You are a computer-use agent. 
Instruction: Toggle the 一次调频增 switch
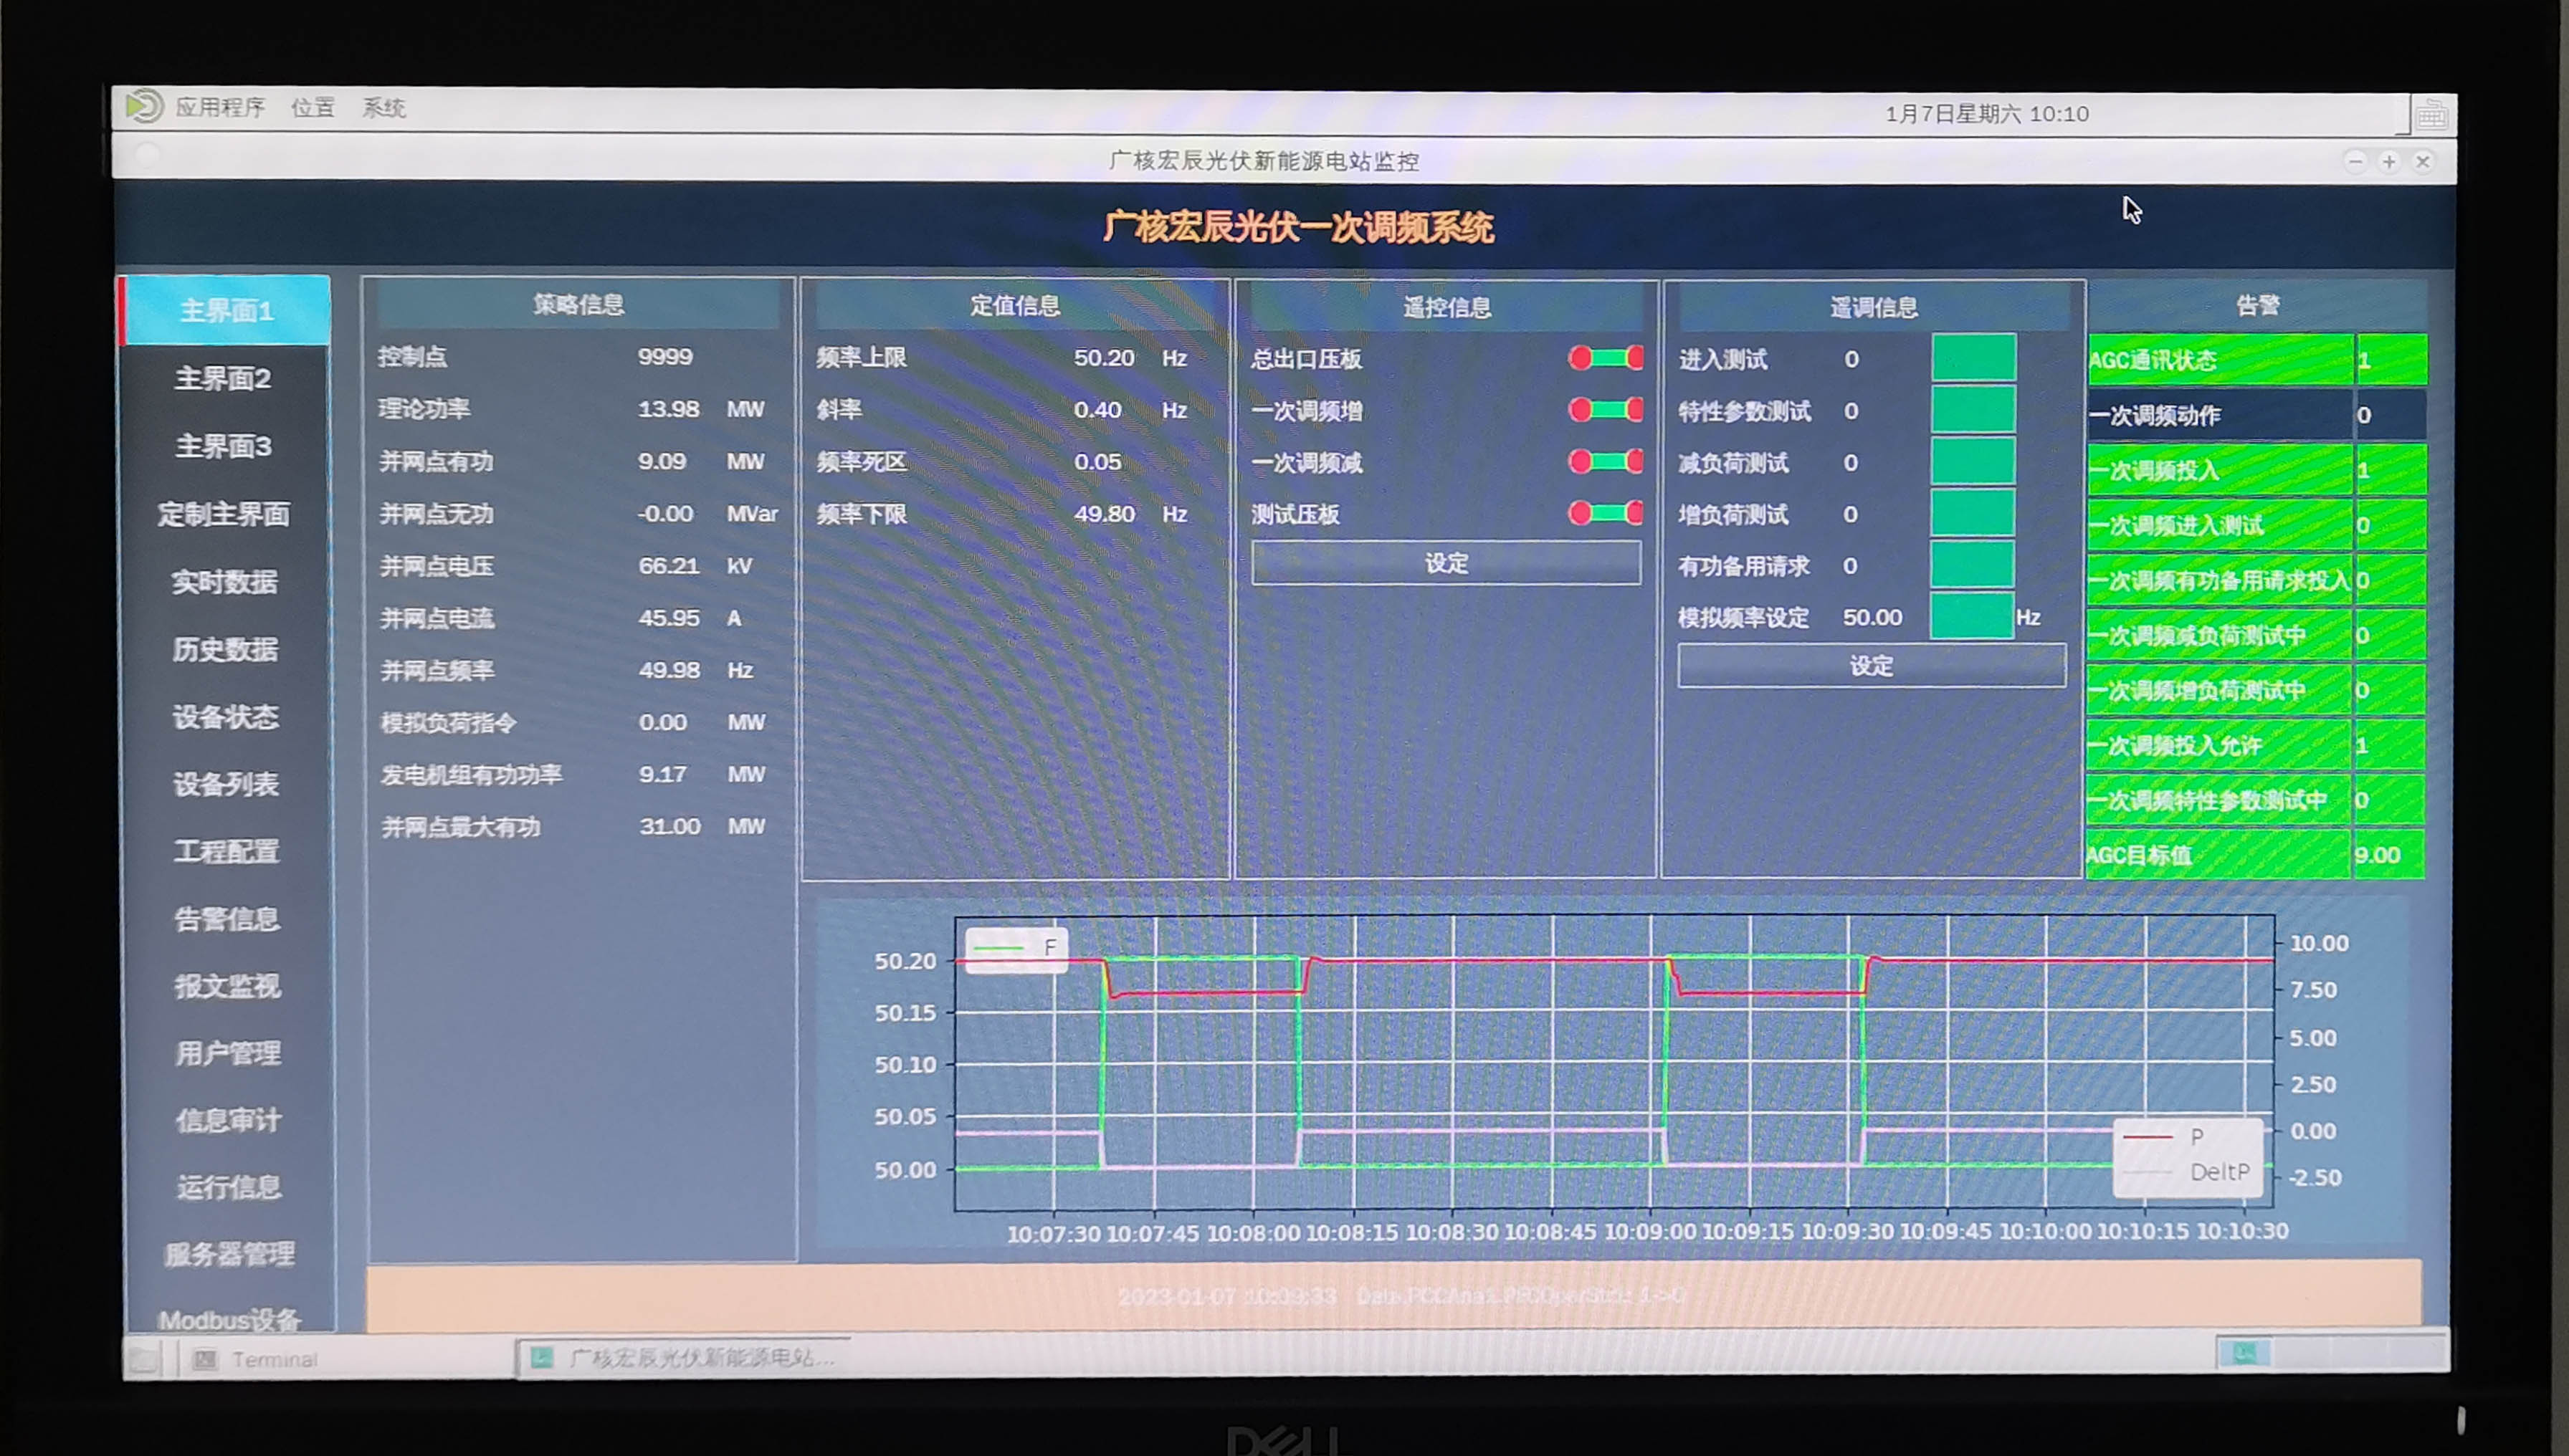click(x=1605, y=410)
